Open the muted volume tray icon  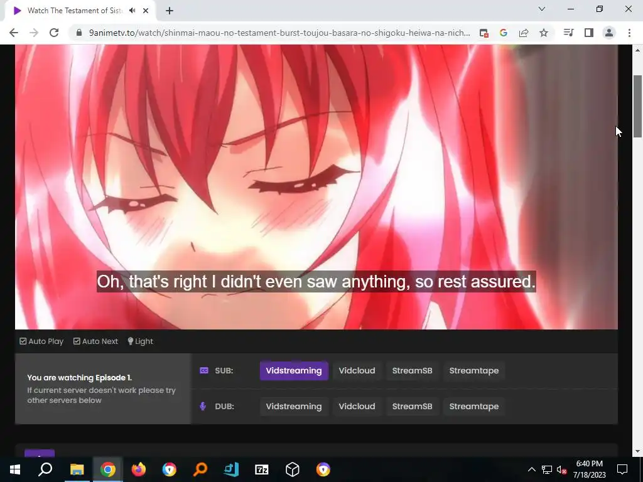(562, 469)
